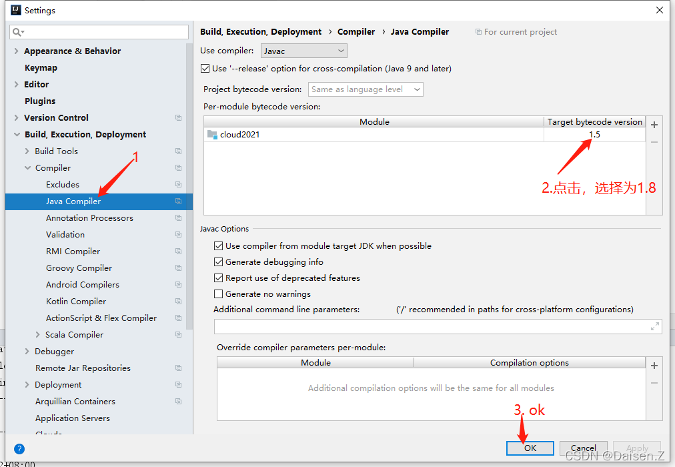This screenshot has height=467, width=675.
Task: Click the project-level icon beside Annotation Processors
Action: 178,217
